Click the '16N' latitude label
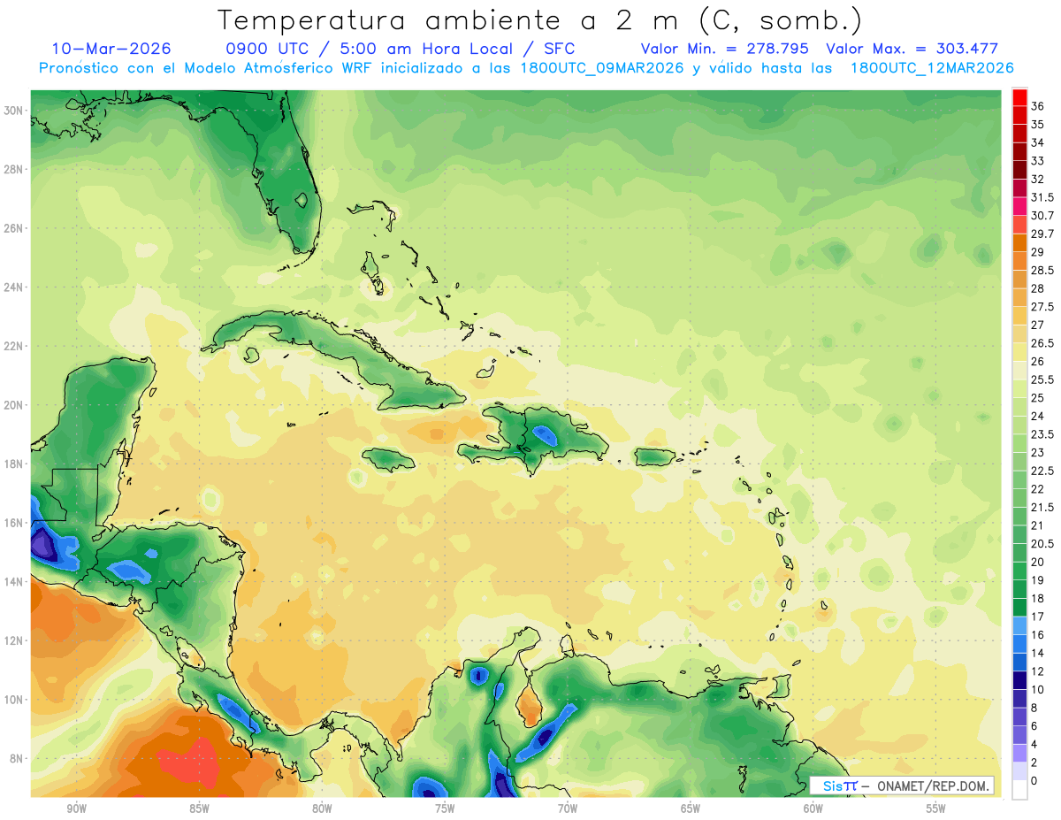This screenshot has width=1061, height=820. pyautogui.click(x=14, y=523)
